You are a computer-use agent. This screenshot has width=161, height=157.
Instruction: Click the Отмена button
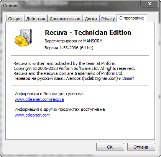point(141,147)
